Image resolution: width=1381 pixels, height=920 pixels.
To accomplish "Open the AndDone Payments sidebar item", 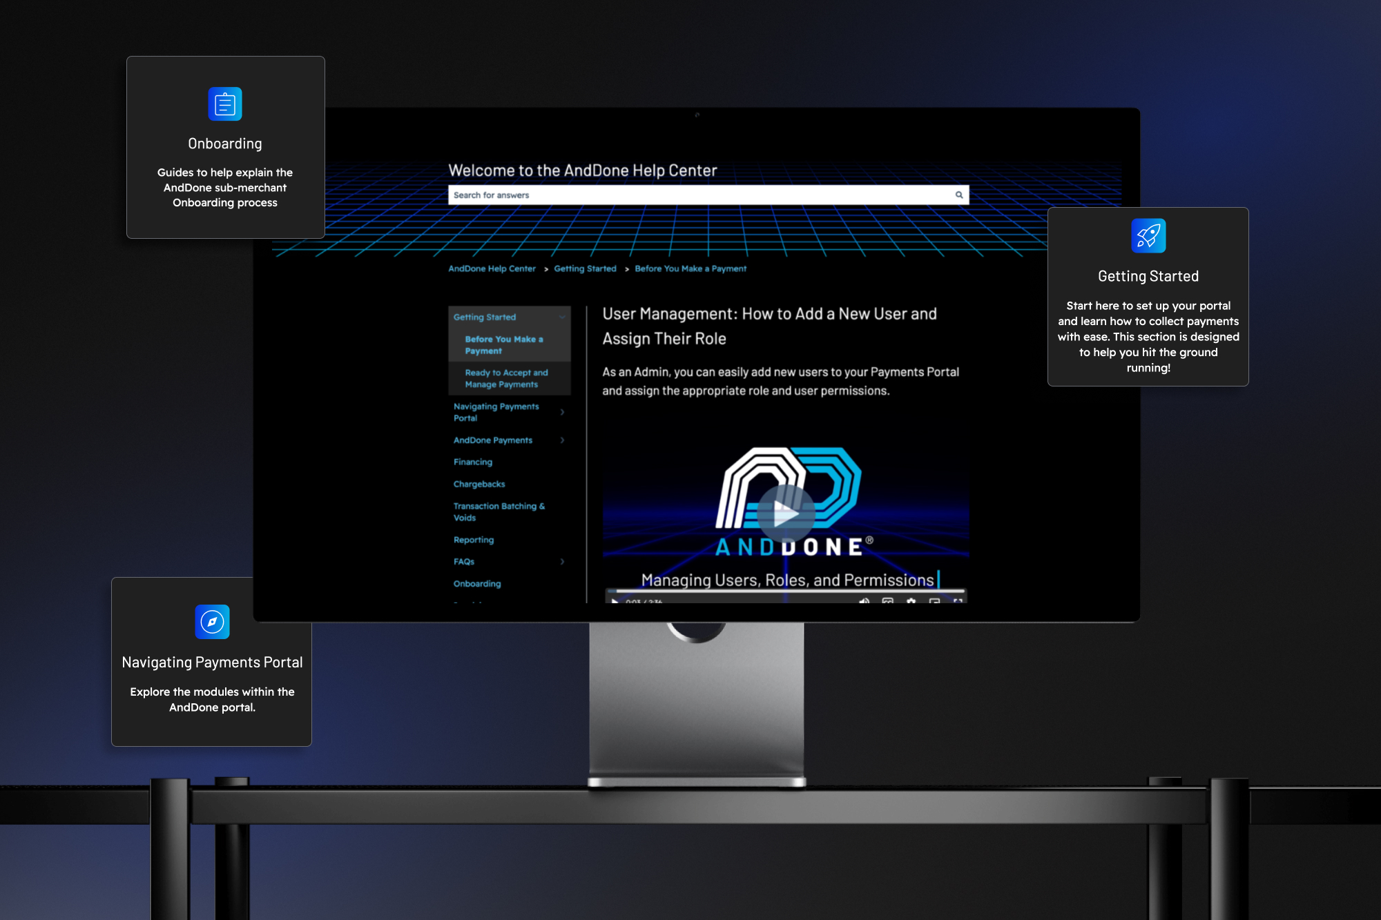I will (x=493, y=440).
